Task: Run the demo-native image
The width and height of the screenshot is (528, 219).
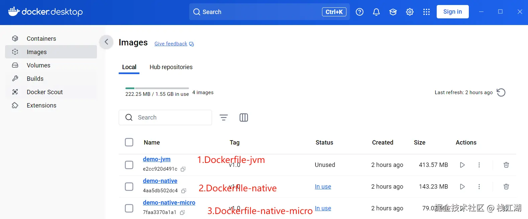Action: [x=462, y=187]
